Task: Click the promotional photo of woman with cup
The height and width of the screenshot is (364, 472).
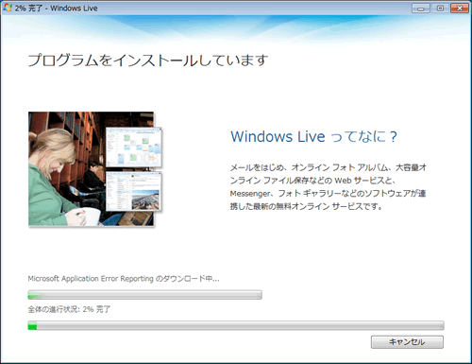Action: [95, 169]
